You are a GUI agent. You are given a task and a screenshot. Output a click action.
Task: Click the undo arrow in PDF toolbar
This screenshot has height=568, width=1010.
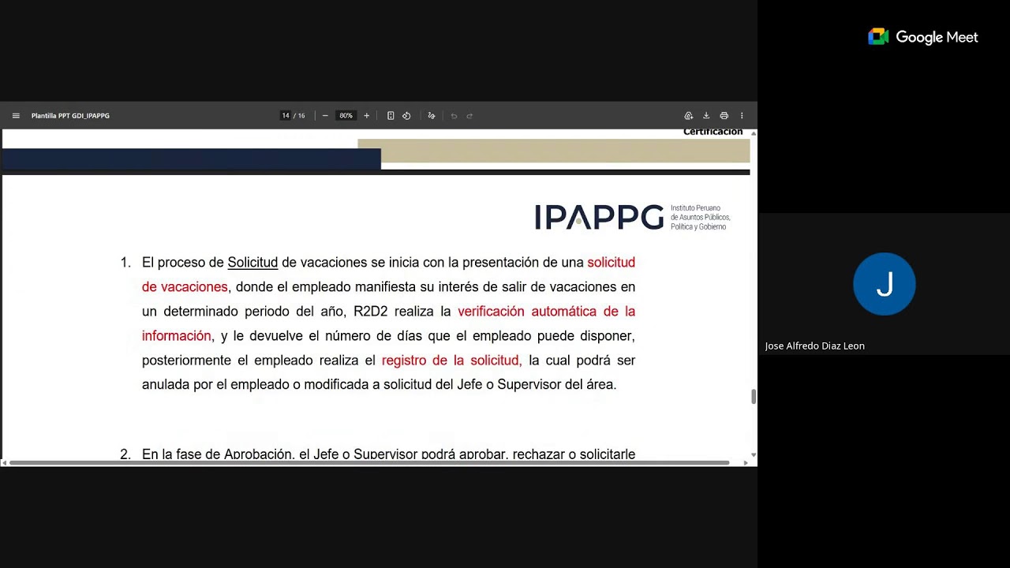[454, 116]
